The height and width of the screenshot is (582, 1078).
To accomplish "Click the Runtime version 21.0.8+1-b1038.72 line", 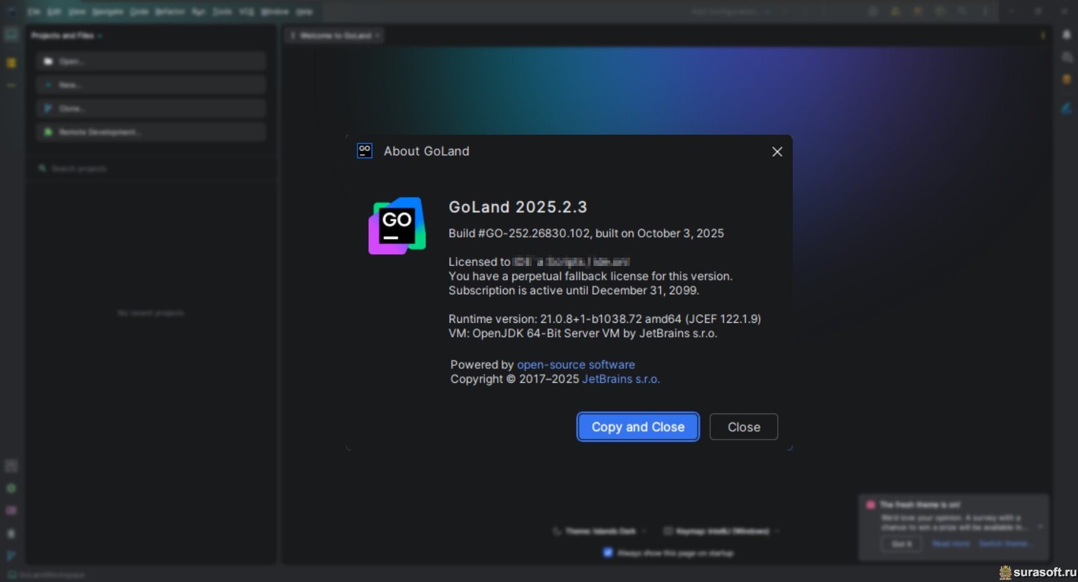I will pyautogui.click(x=604, y=319).
